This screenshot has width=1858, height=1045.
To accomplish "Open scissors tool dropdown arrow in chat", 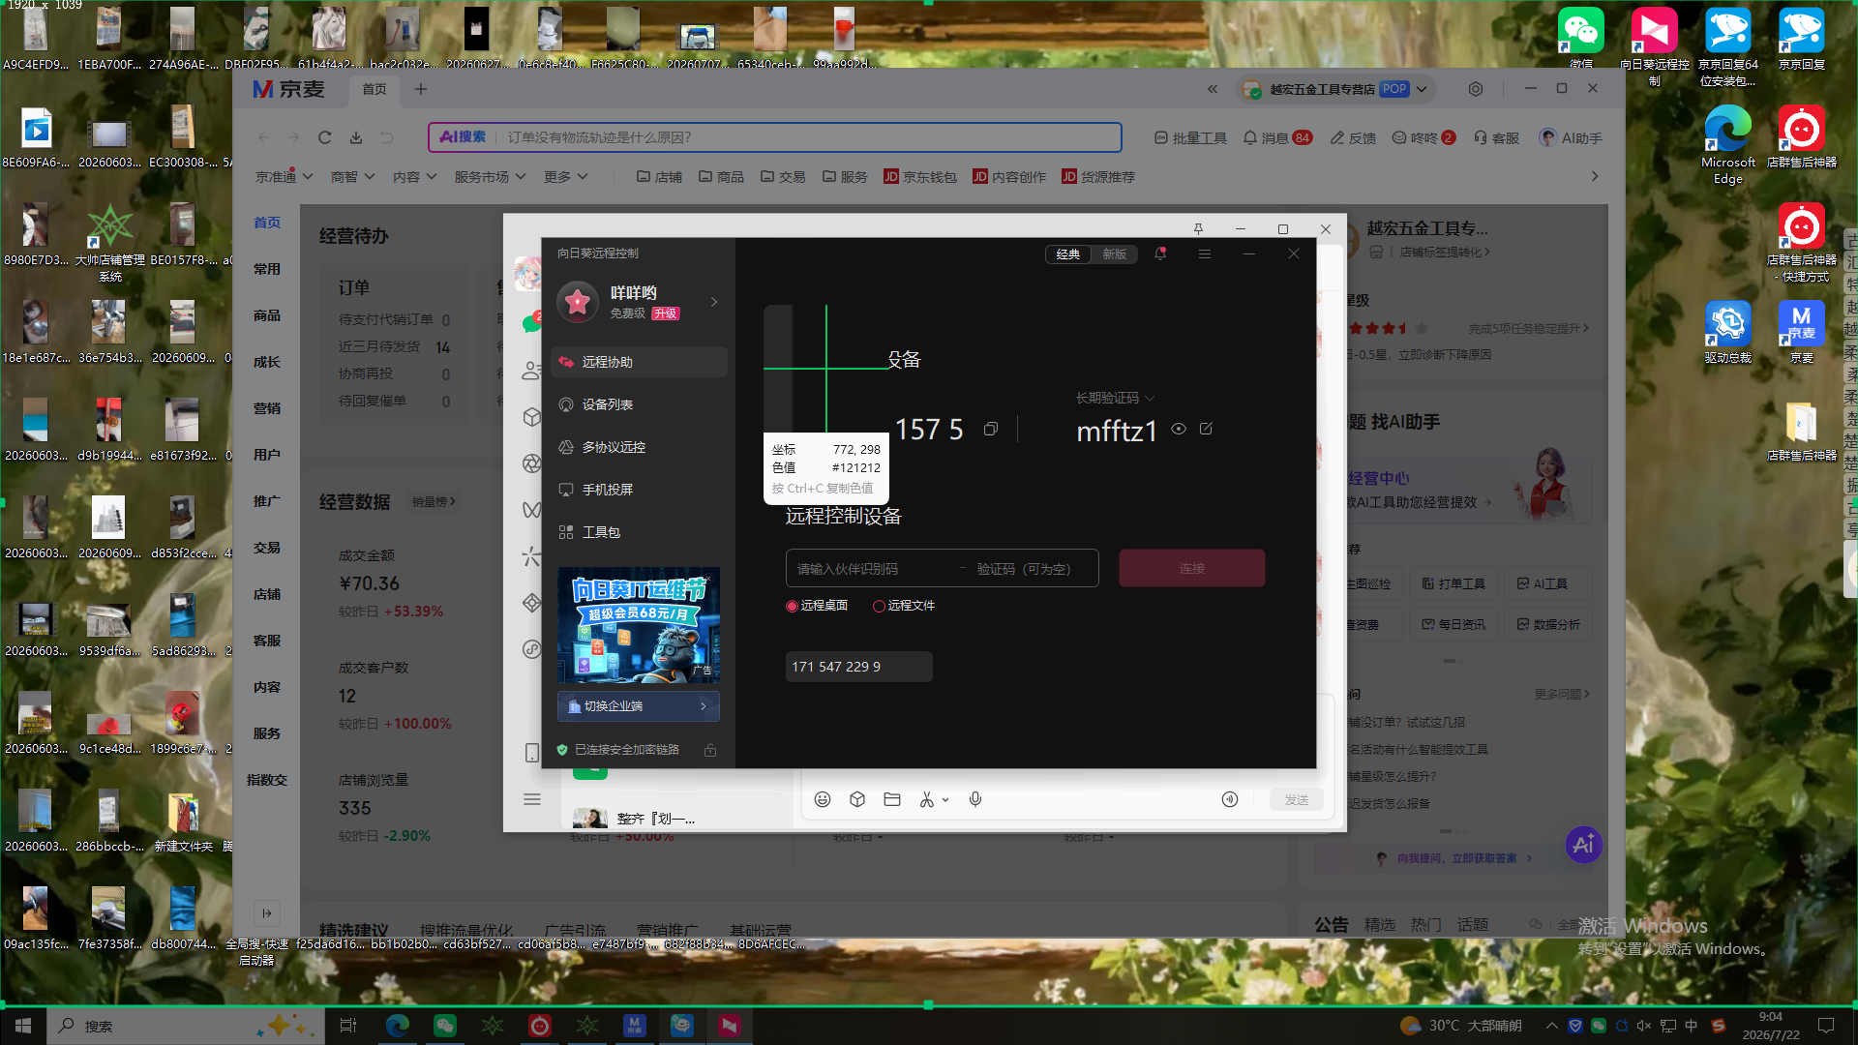I will (945, 800).
